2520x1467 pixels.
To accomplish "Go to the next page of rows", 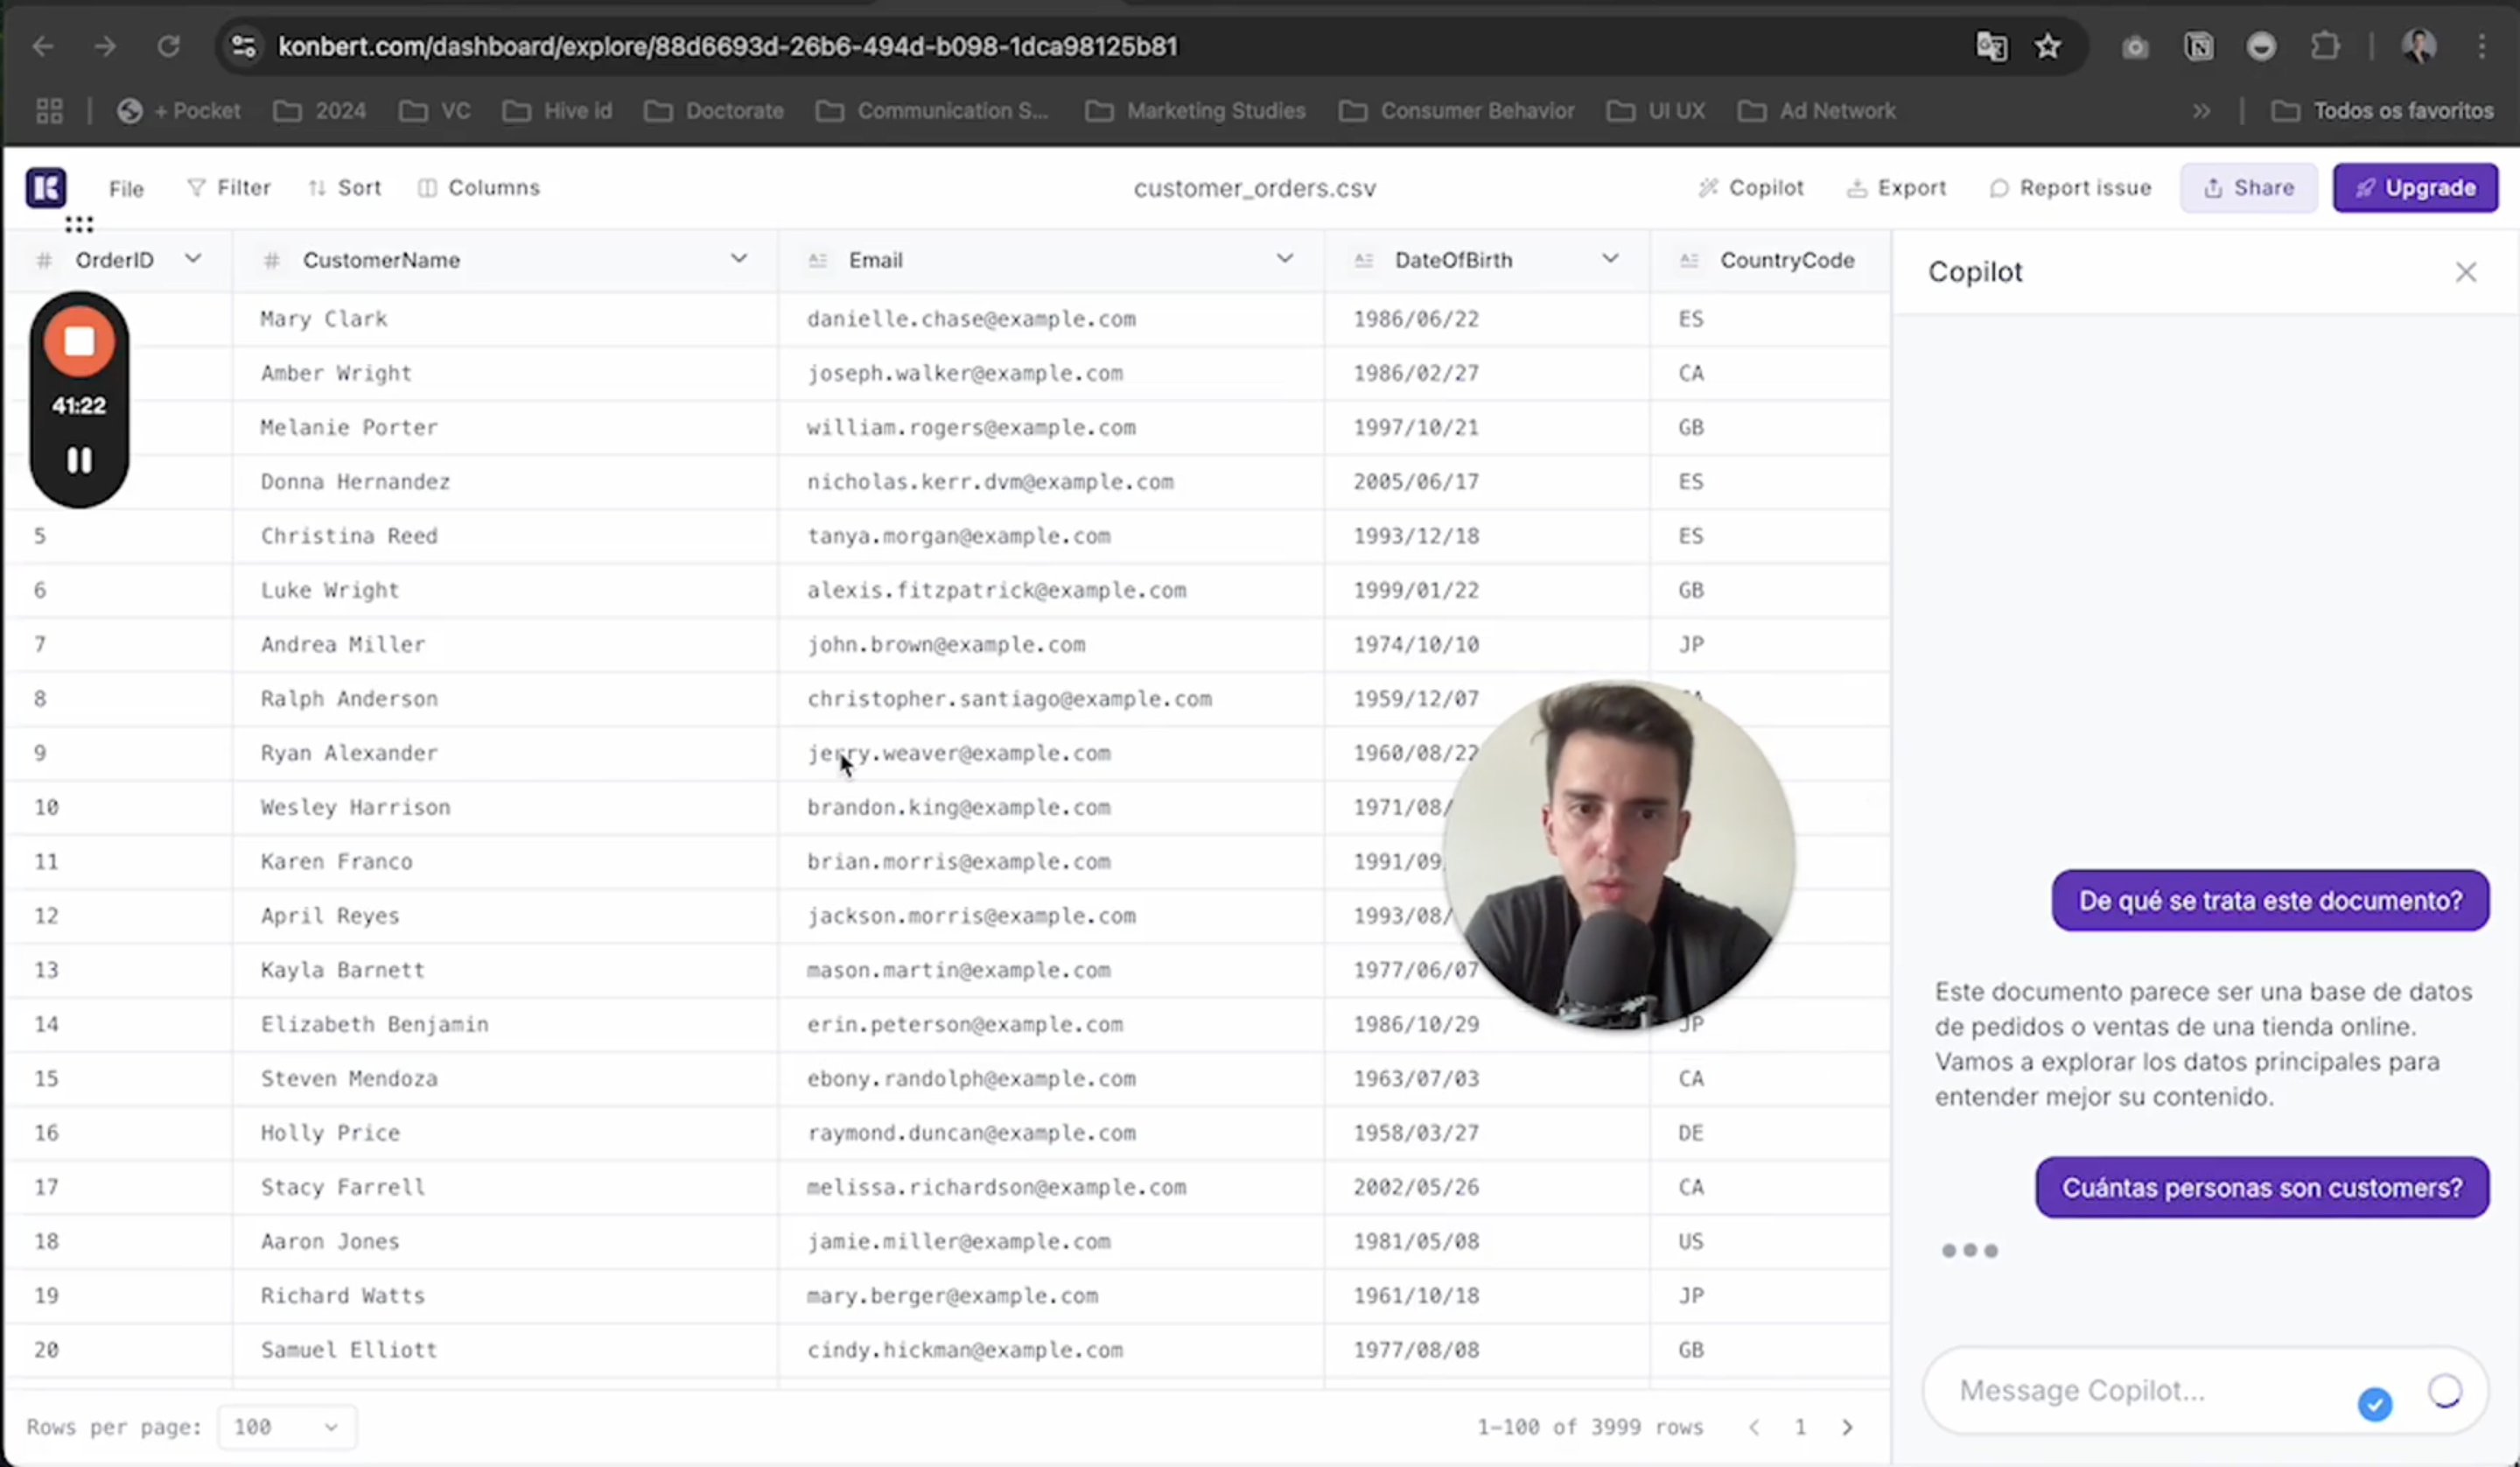I will point(1847,1427).
